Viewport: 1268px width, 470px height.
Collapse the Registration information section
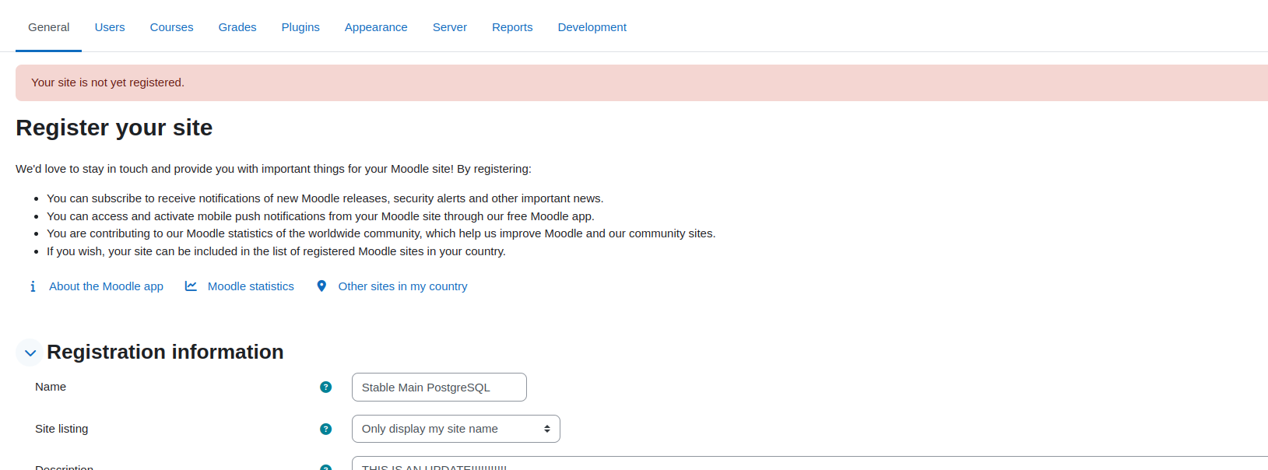pyautogui.click(x=30, y=352)
